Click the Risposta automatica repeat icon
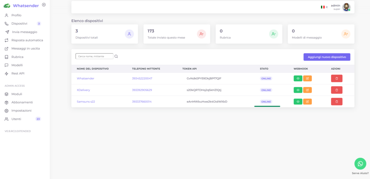 point(7,40)
